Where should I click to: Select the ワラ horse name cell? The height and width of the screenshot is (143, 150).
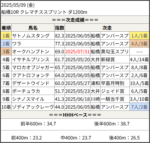17,44
